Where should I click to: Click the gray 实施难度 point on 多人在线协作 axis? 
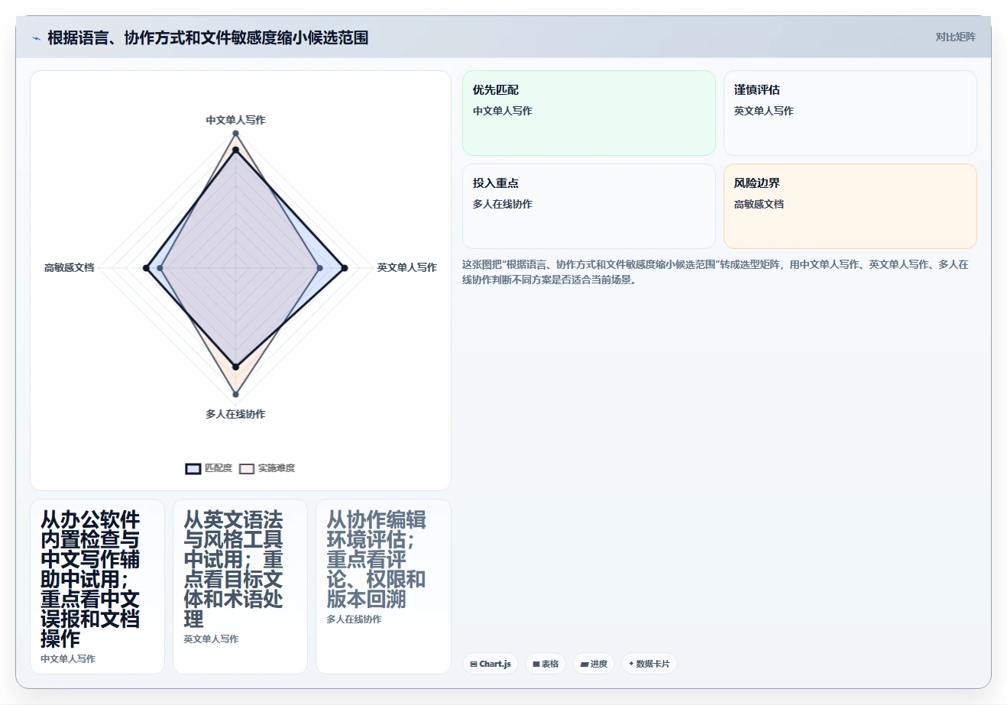(x=235, y=395)
